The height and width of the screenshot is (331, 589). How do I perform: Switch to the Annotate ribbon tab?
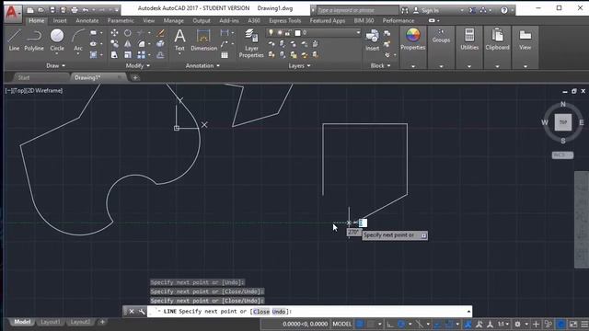(x=87, y=20)
